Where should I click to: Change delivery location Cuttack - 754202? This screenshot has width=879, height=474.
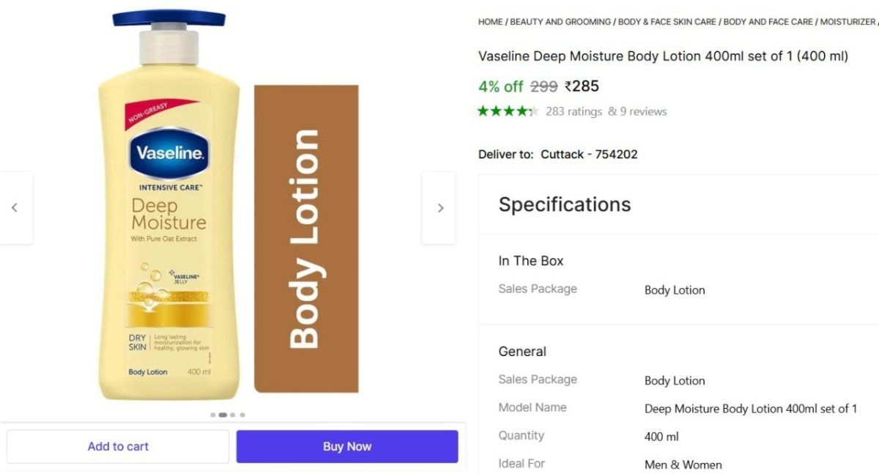tap(589, 154)
